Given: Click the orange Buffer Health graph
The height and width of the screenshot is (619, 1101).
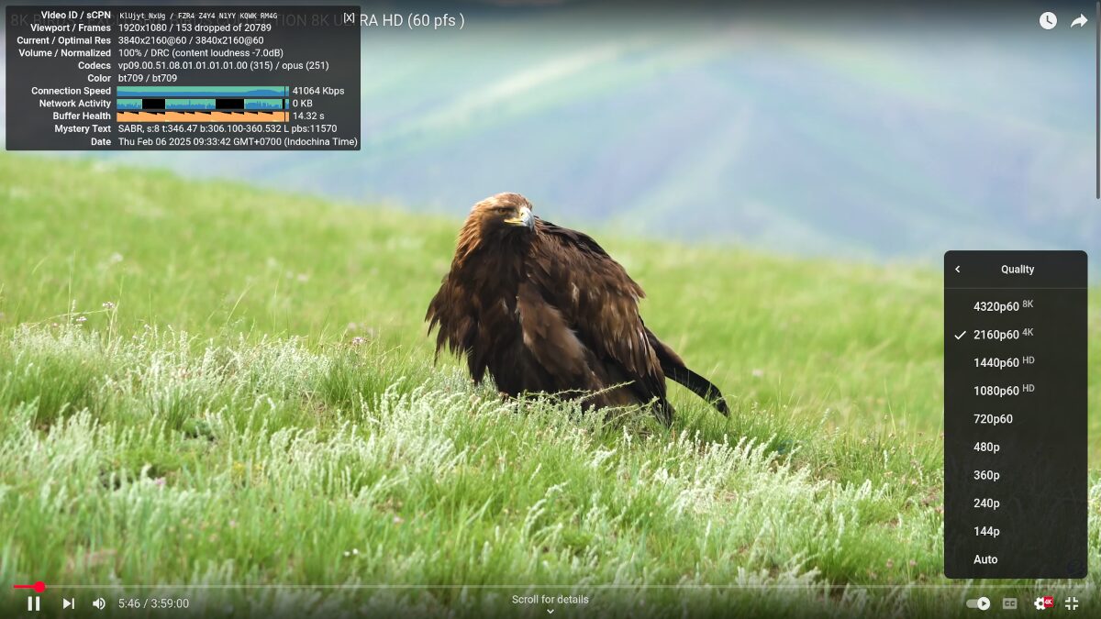Looking at the screenshot, I should (203, 116).
